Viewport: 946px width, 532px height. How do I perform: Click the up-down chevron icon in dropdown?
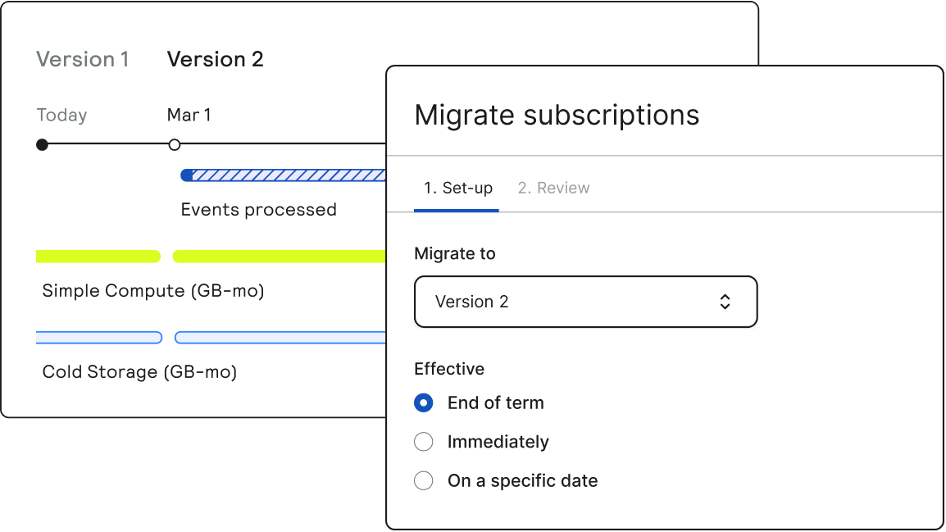(x=725, y=302)
